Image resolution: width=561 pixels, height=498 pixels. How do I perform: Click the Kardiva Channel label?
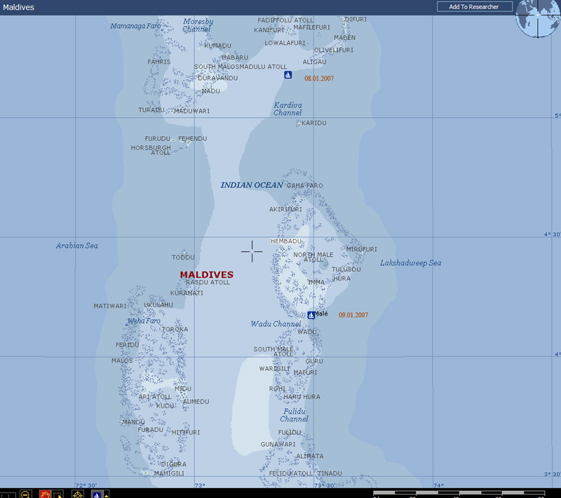[288, 109]
